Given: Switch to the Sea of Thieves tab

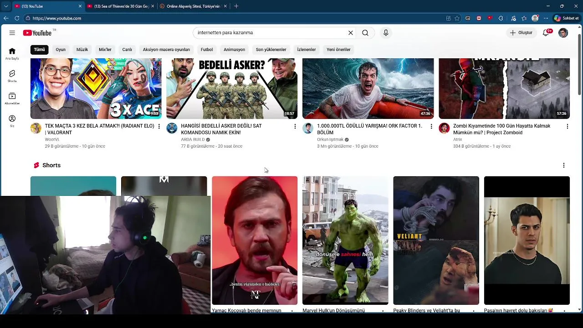Looking at the screenshot, I should click(x=121, y=6).
